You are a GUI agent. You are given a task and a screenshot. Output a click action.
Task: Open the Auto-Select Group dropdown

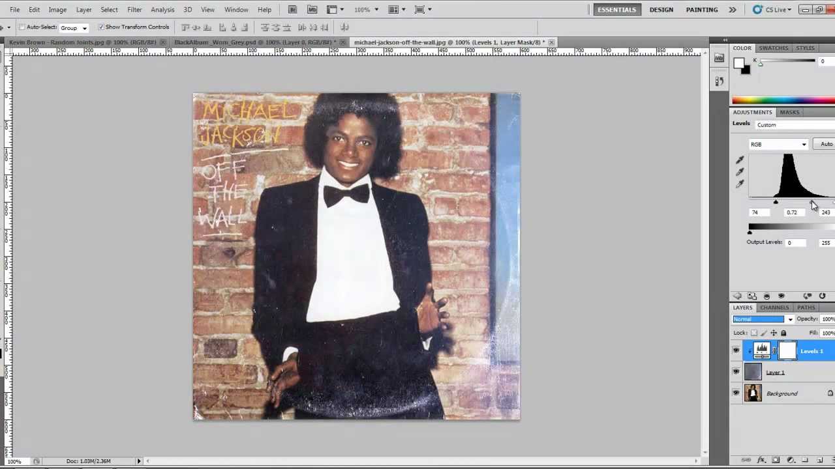pyautogui.click(x=74, y=28)
